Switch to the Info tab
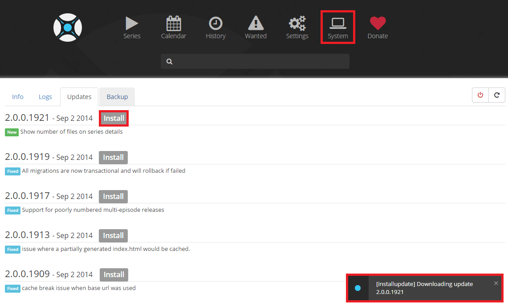508x306 pixels. coord(18,97)
